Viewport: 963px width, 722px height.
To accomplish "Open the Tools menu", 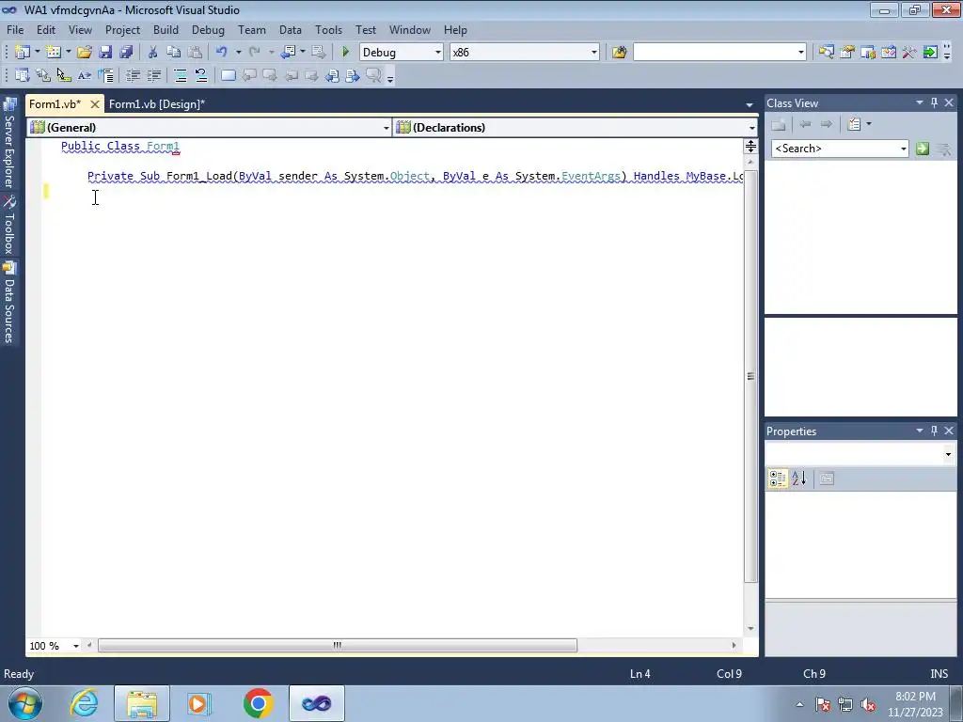I will coord(328,29).
